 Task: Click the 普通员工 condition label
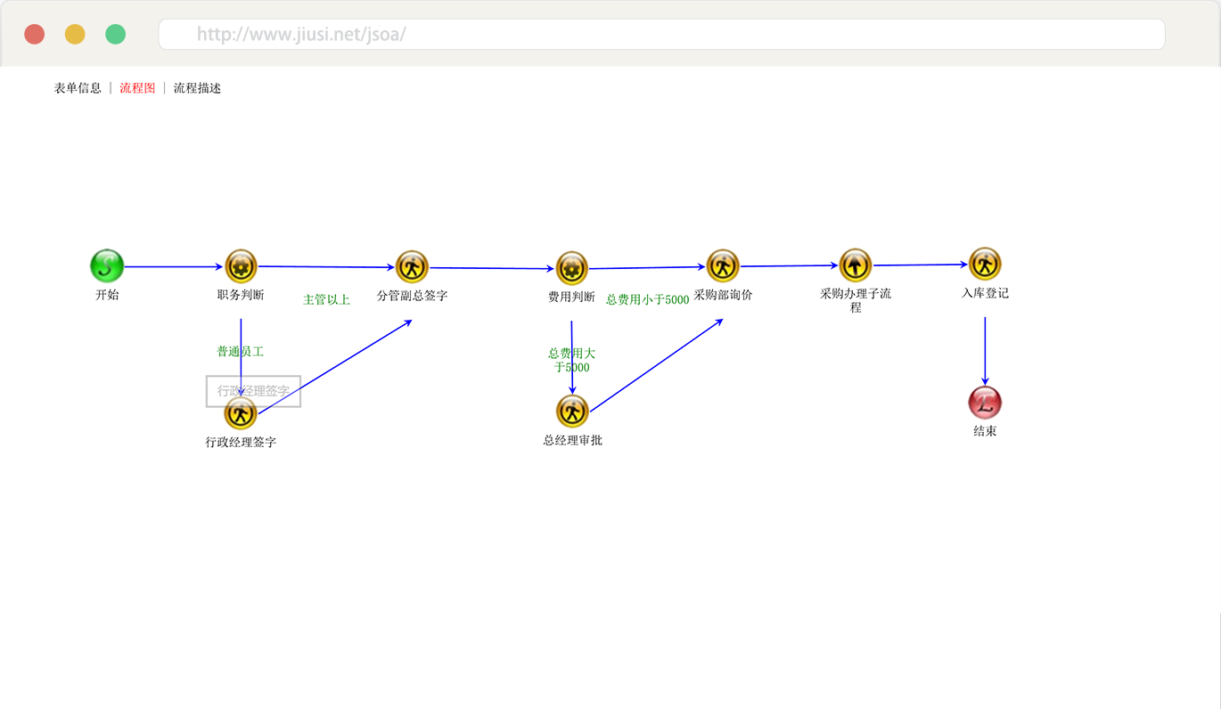tap(240, 352)
